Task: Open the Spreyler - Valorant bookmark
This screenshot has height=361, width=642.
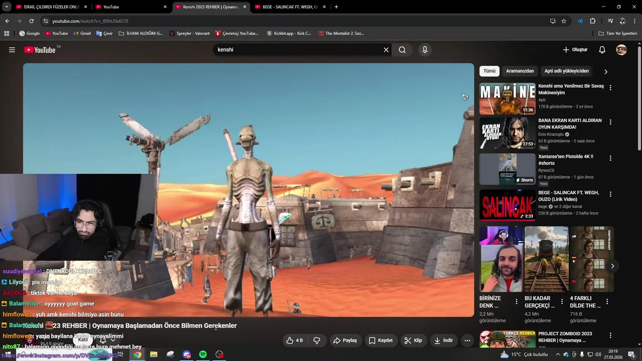Action: pyautogui.click(x=190, y=33)
